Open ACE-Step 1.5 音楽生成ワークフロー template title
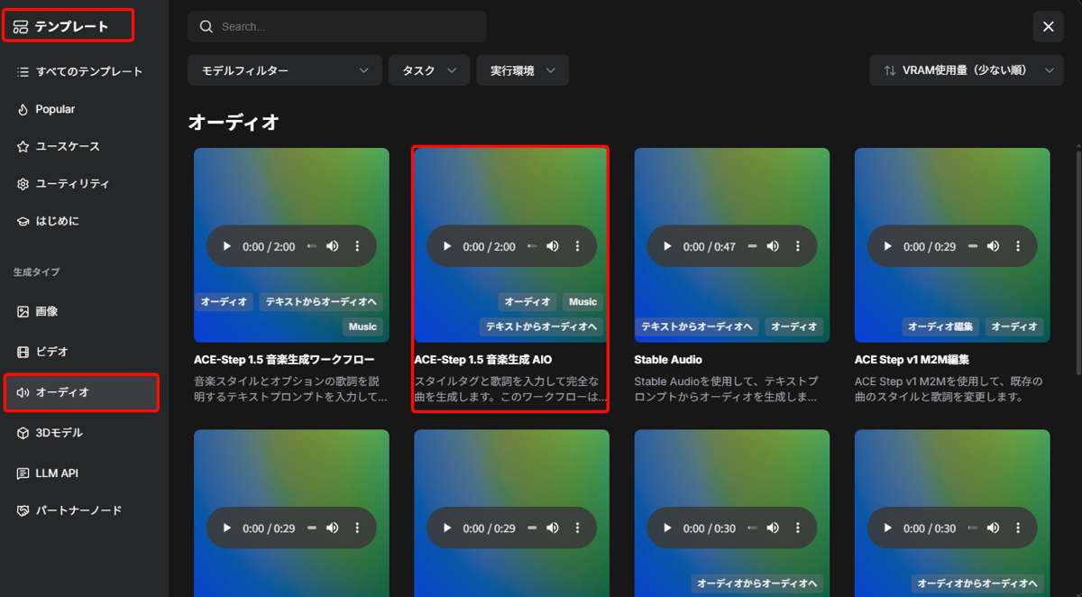This screenshot has width=1082, height=597. (284, 360)
